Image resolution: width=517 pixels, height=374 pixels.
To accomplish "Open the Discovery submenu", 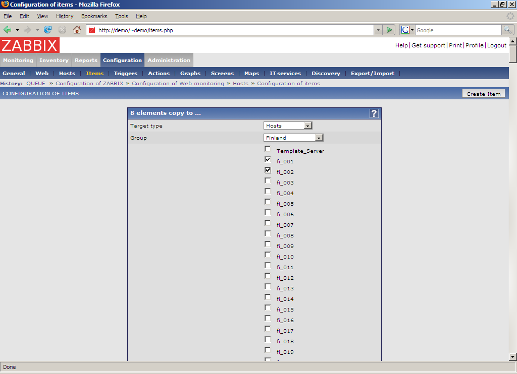I will [x=326, y=74].
